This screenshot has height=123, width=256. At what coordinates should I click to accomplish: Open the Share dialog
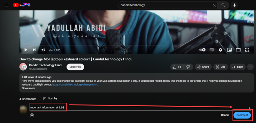coord(203,67)
